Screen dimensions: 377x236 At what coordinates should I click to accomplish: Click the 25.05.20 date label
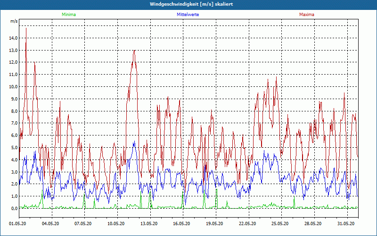(280, 224)
